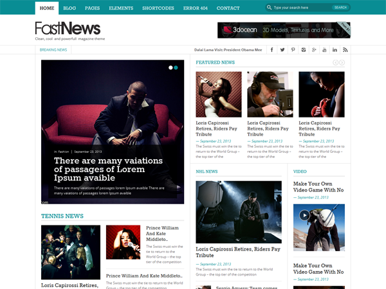The image size is (386, 289).
Task: Open the Home menu tab
Action: pos(47,8)
